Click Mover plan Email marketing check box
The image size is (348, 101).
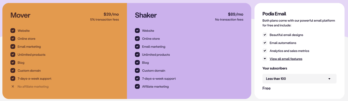[x=13, y=47]
